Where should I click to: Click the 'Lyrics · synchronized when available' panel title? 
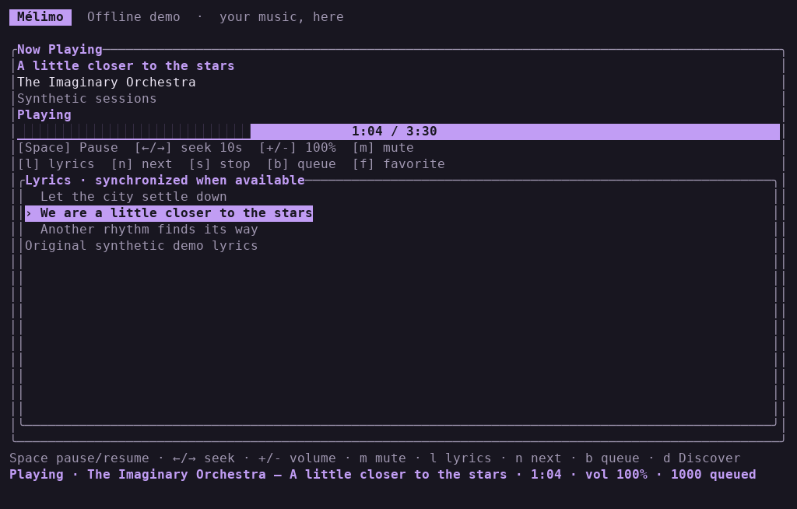point(165,180)
